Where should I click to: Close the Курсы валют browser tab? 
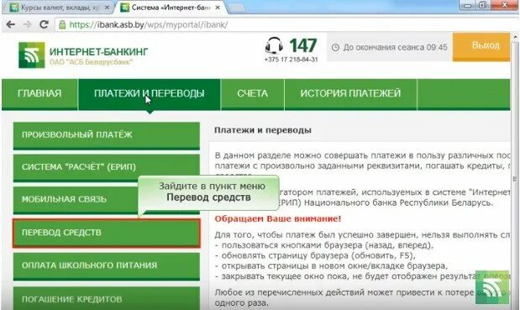click(x=107, y=8)
